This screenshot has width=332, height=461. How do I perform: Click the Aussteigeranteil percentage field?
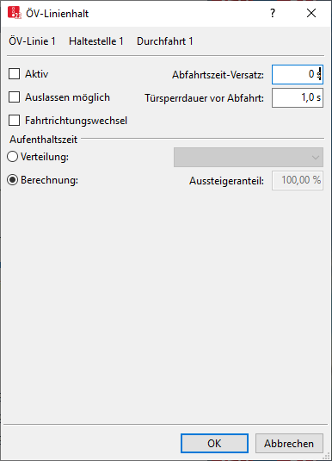[x=298, y=180]
